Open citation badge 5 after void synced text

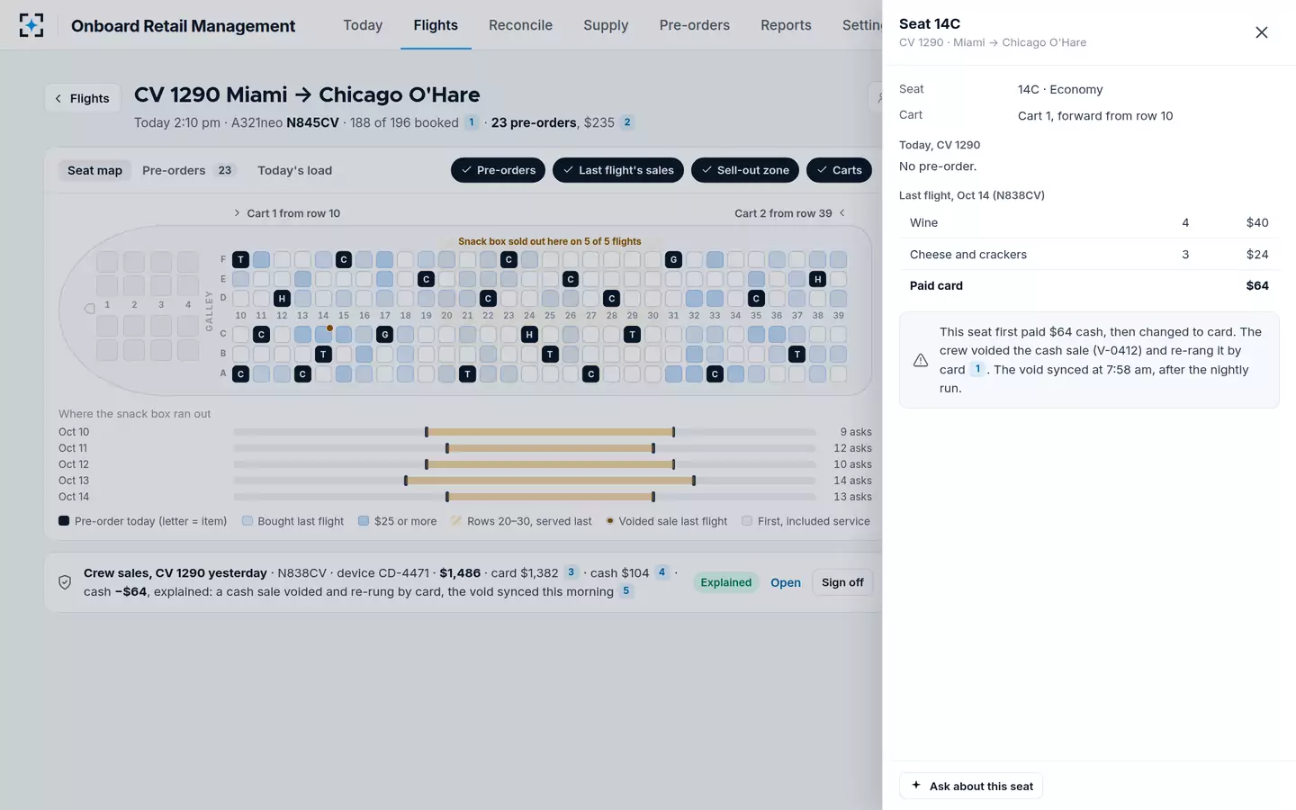click(x=626, y=591)
